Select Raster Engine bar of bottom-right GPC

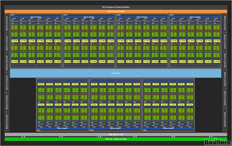[168, 128]
